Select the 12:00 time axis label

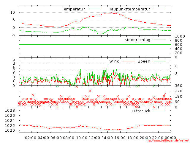point(94,138)
